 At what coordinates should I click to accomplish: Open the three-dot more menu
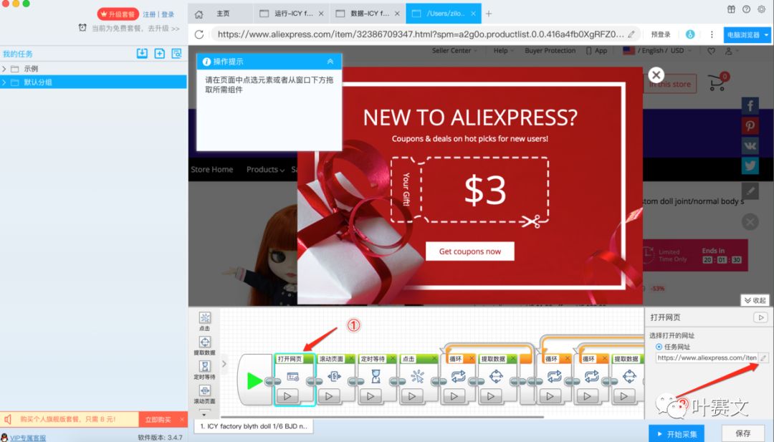pos(712,34)
